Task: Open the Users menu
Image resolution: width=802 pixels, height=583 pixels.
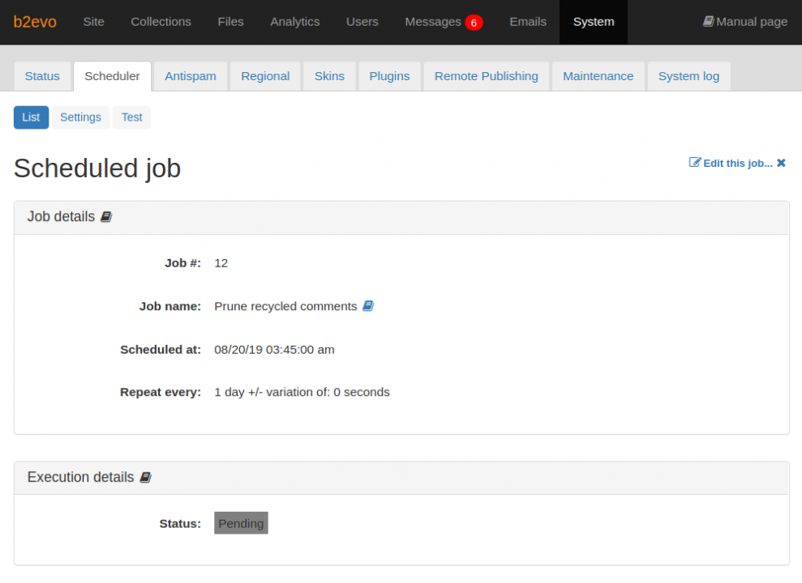Action: click(362, 22)
